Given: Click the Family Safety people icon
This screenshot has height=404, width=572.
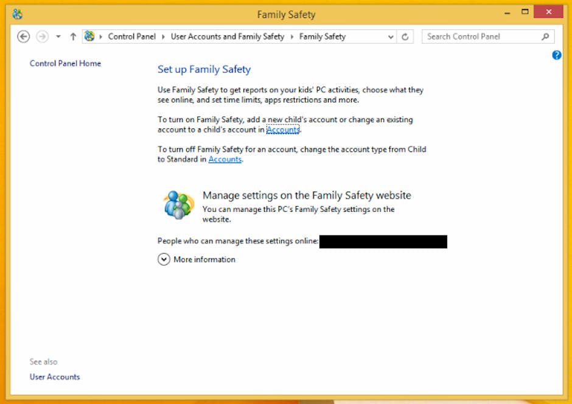Looking at the screenshot, I should [178, 204].
